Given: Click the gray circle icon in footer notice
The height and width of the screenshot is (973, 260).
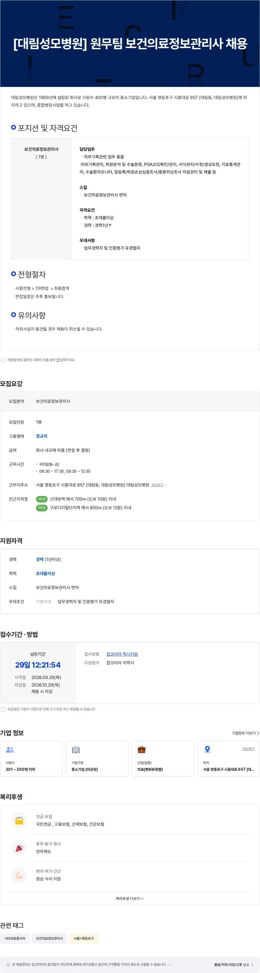Looking at the screenshot, I should (8, 964).
